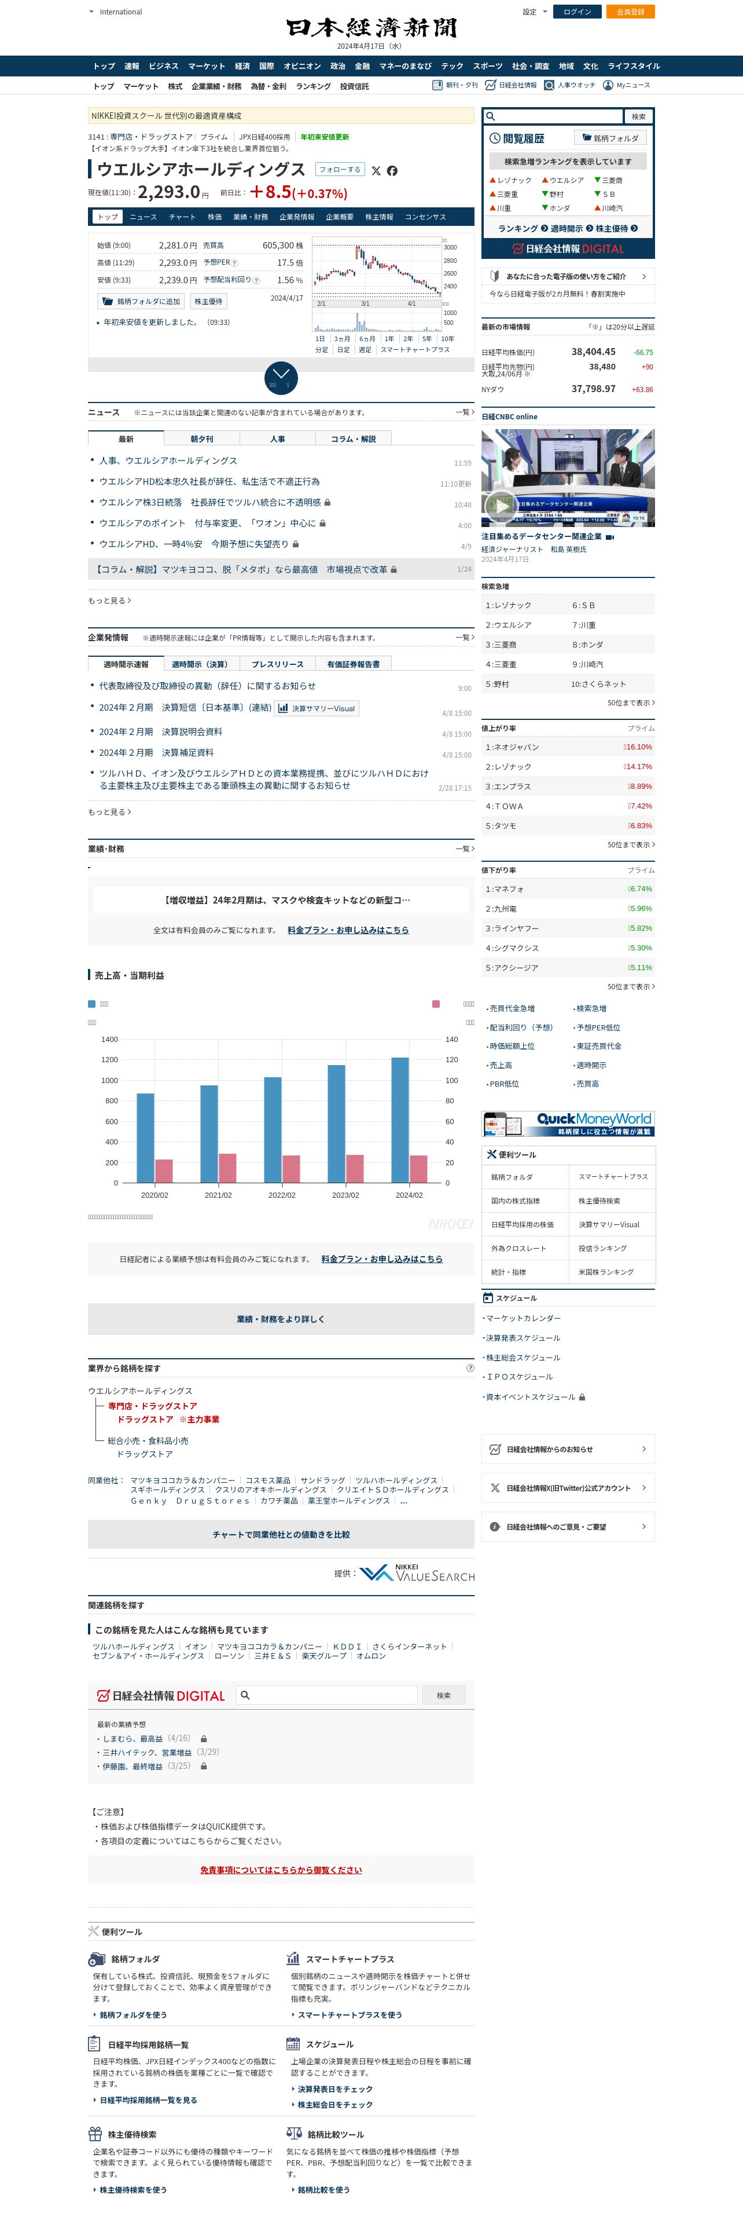Open the 設定 settings dropdown
Image resolution: width=743 pixels, height=2231 pixels.
click(x=535, y=12)
